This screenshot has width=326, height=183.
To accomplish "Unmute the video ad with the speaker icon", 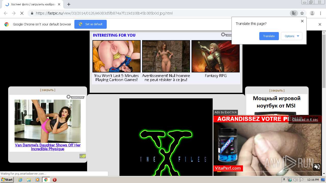I will coord(317,167).
